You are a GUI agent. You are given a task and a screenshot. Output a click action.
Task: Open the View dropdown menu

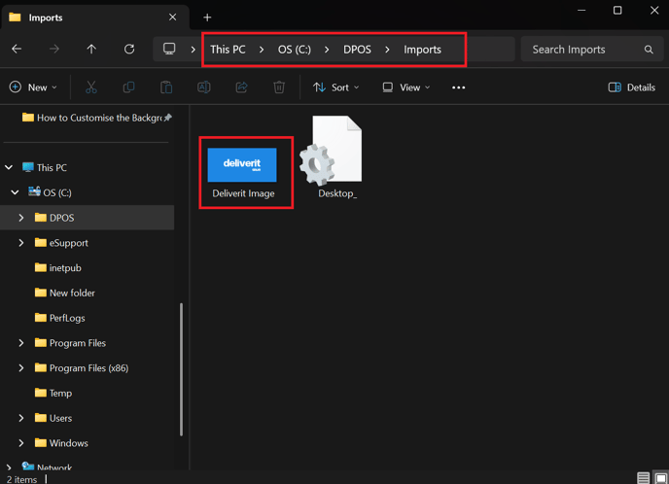406,87
